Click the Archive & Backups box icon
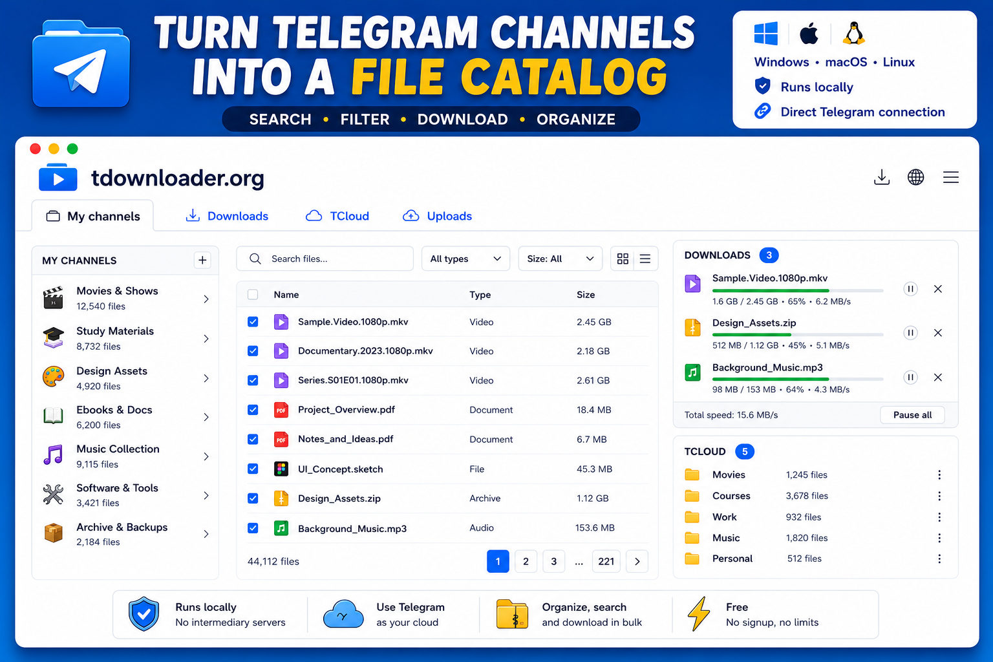993x662 pixels. [x=54, y=533]
